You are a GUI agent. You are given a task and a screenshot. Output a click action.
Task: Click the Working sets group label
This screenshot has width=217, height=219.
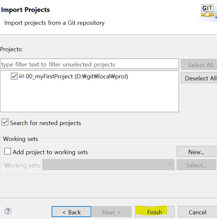(x=21, y=139)
